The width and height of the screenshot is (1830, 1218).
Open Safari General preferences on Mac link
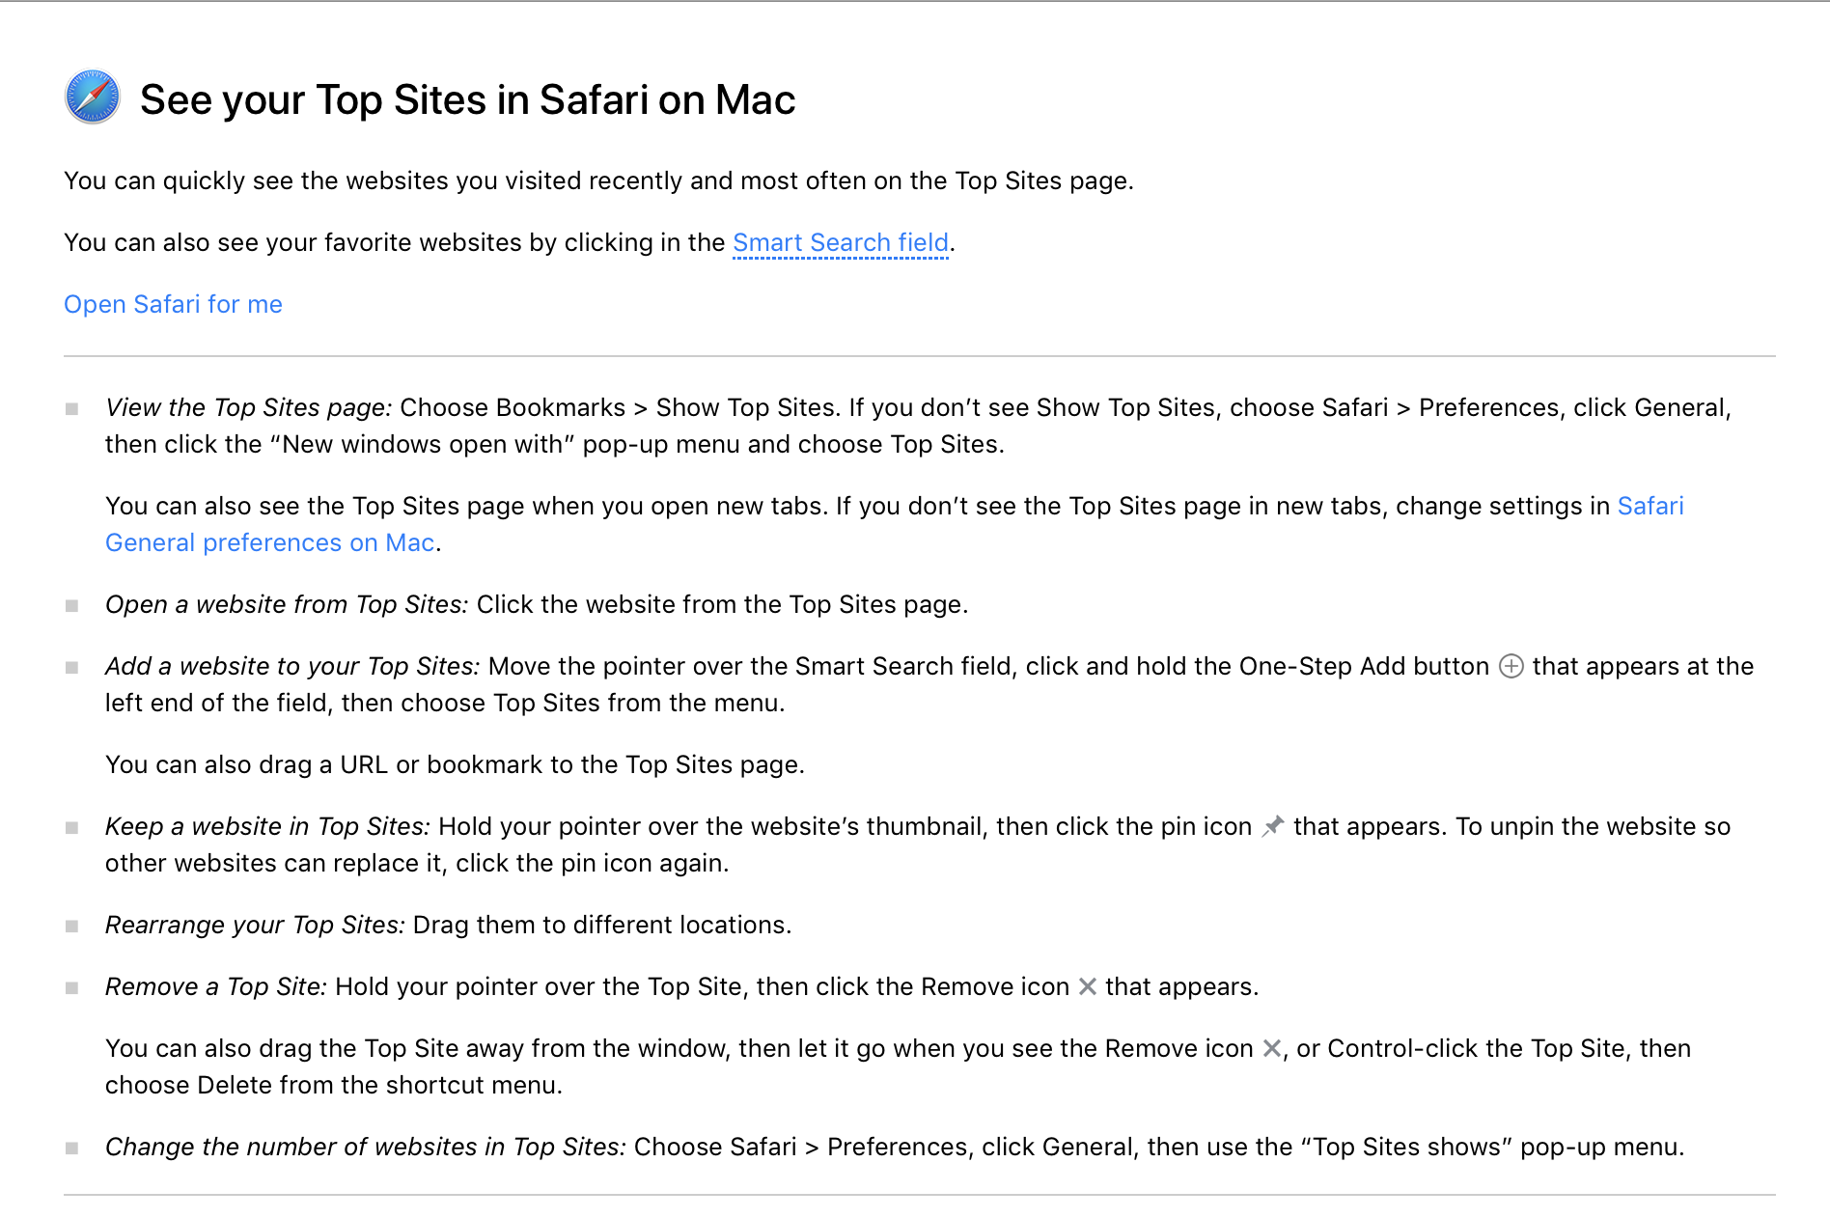tap(269, 542)
